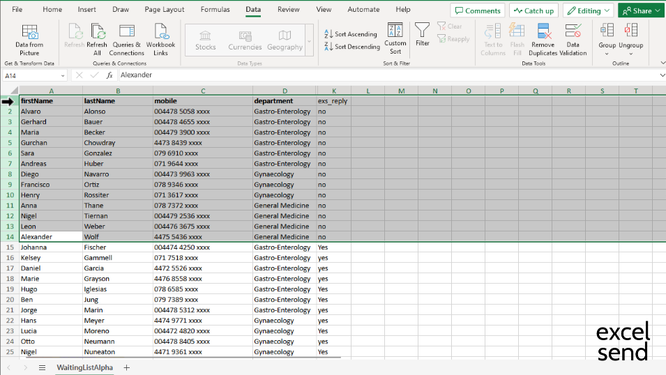Click the Share button
Viewport: 666px width, 375px height.
click(642, 10)
